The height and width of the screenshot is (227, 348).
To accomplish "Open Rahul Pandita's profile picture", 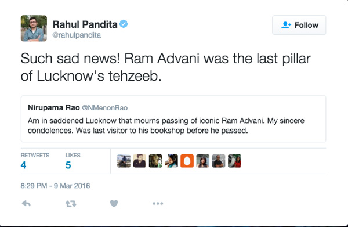I will click(34, 28).
